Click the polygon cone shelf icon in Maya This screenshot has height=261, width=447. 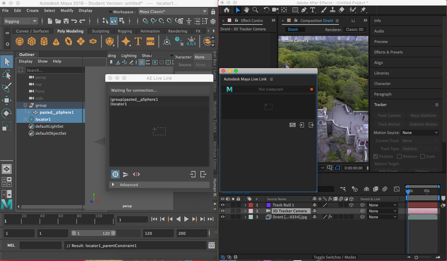pos(56,41)
